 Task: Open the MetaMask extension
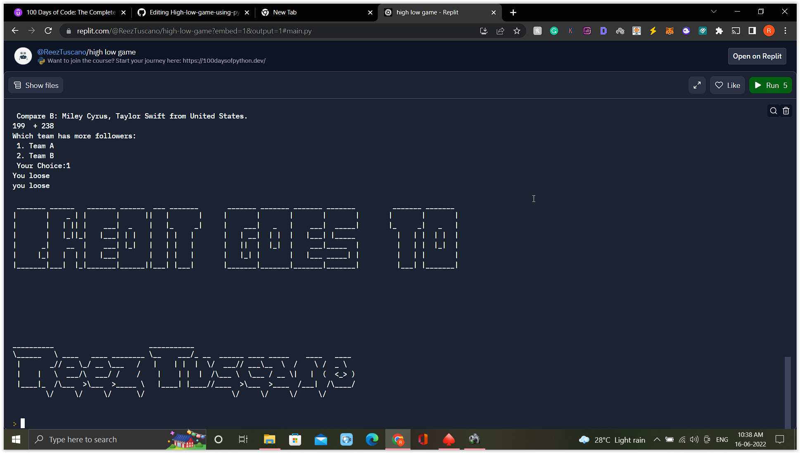[669, 31]
